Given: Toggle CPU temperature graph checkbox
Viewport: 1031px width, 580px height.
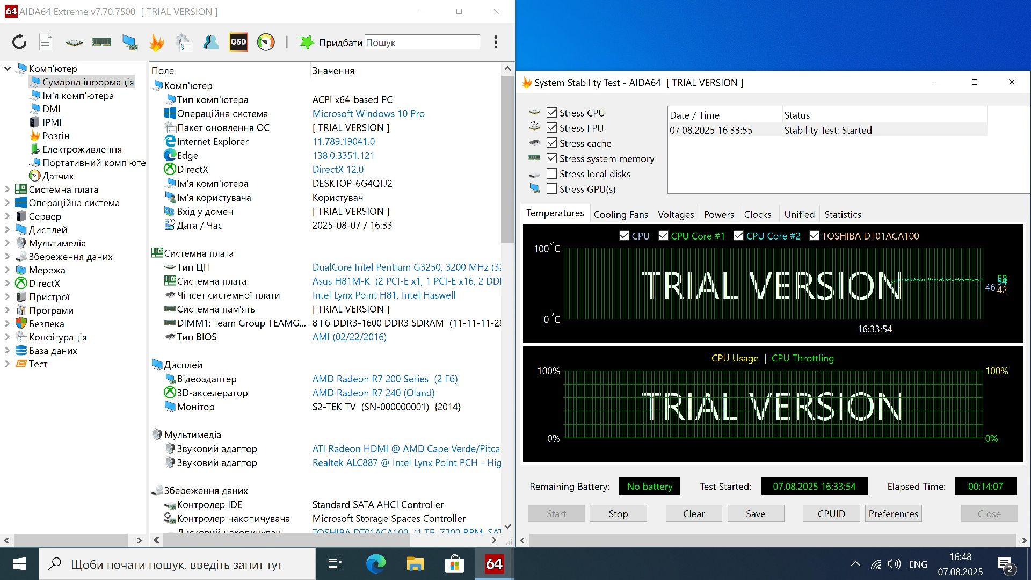Looking at the screenshot, I should coord(624,235).
